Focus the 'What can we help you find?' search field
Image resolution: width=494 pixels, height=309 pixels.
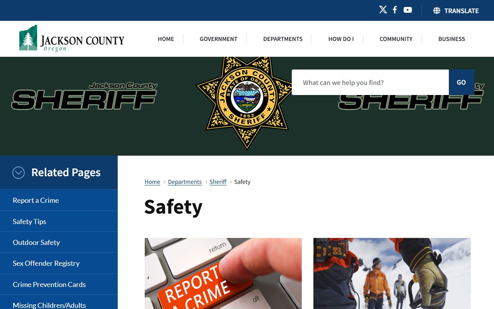(x=370, y=82)
